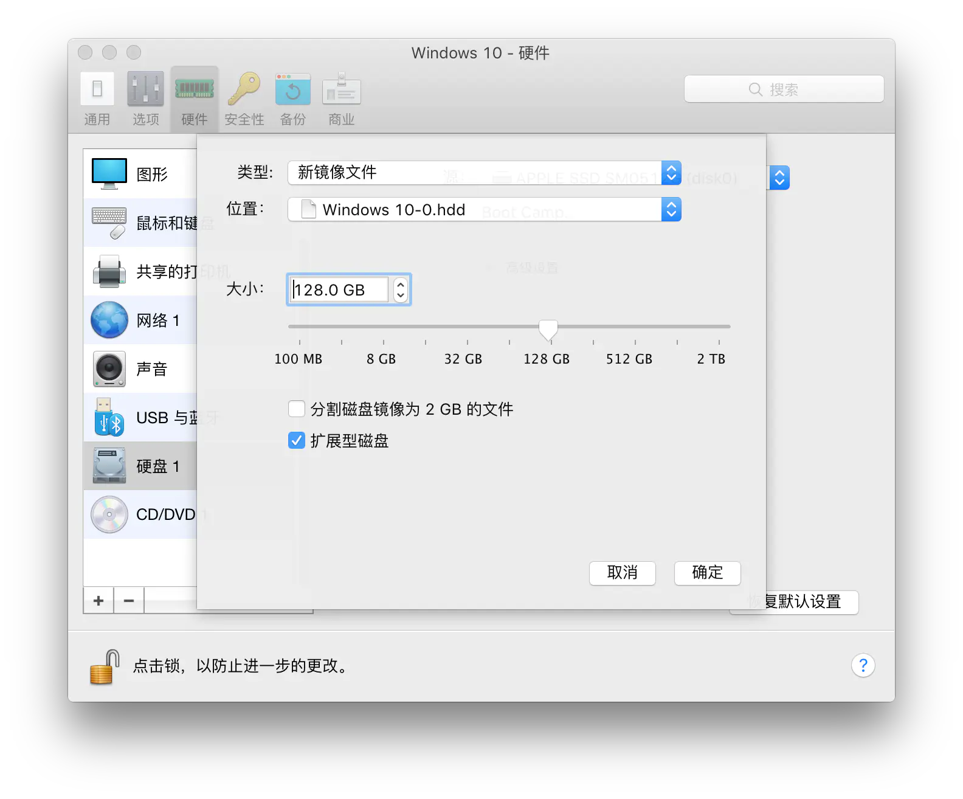
Task: Open the 选项 (Options) toolbar tab
Action: point(146,99)
